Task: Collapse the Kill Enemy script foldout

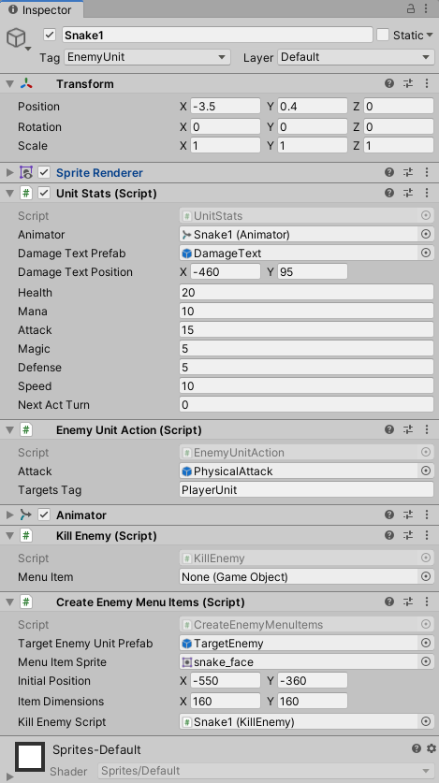Action: tap(10, 536)
